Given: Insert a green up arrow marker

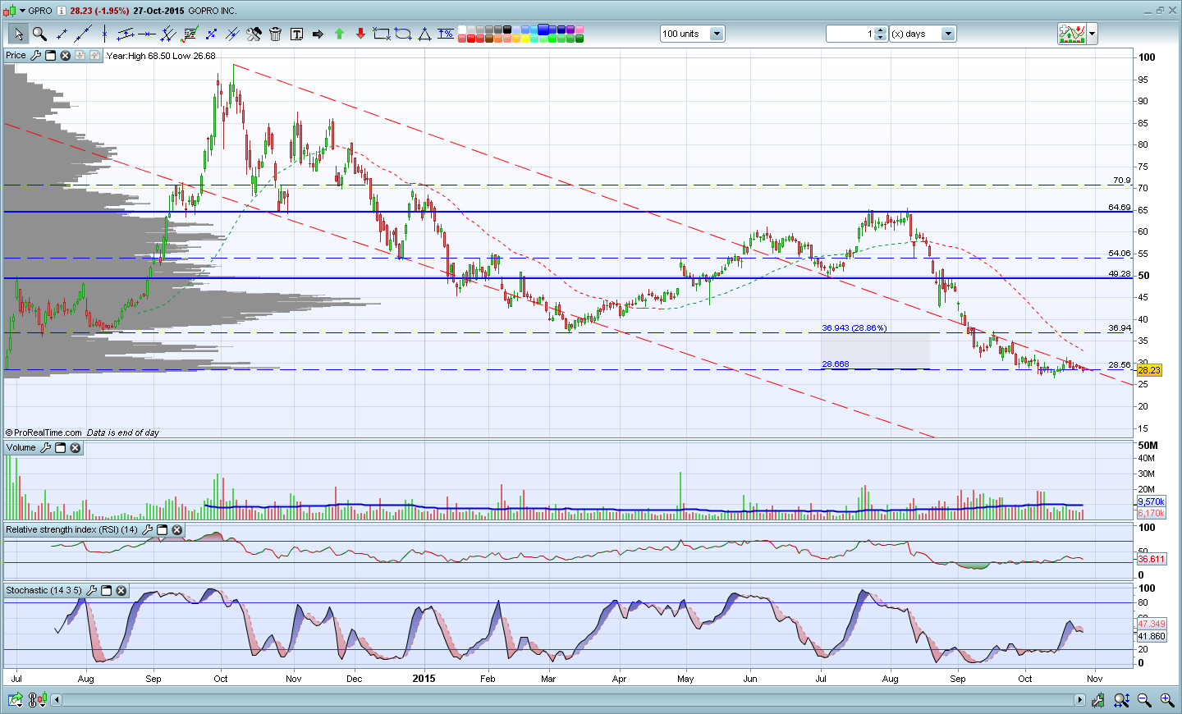Looking at the screenshot, I should (339, 34).
